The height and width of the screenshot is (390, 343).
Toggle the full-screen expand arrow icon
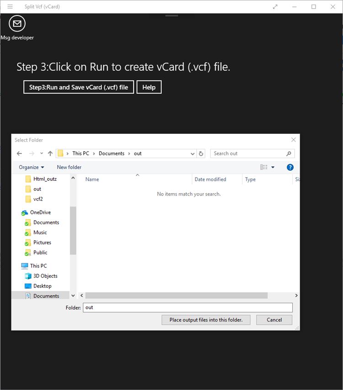(275, 7)
